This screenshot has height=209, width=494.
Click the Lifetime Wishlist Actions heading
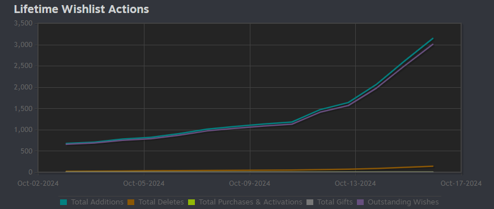[x=82, y=9]
